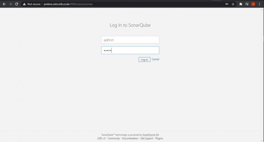264x142 pixels.
Task: Open the Chrome profile avatar
Action: pos(253,4)
